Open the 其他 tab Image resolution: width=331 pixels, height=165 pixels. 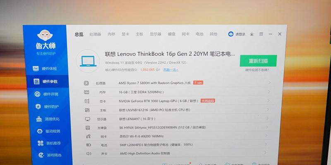[213, 34]
